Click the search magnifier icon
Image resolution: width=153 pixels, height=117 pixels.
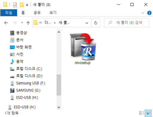pos(110,23)
